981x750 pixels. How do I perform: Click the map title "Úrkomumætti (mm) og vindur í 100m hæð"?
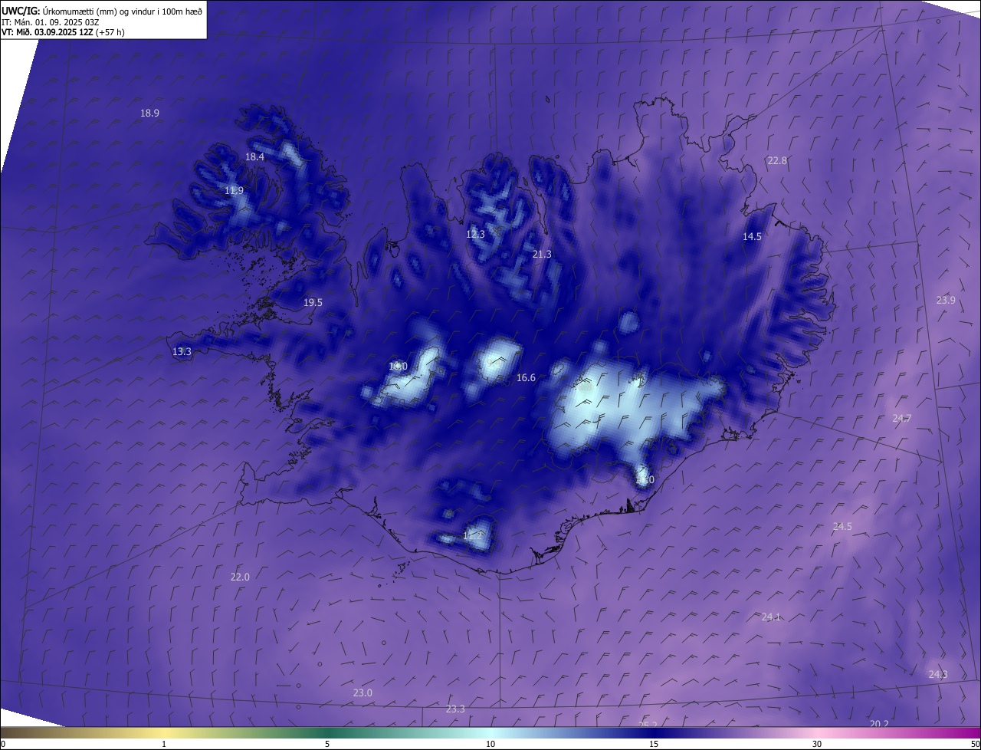pyautogui.click(x=123, y=12)
